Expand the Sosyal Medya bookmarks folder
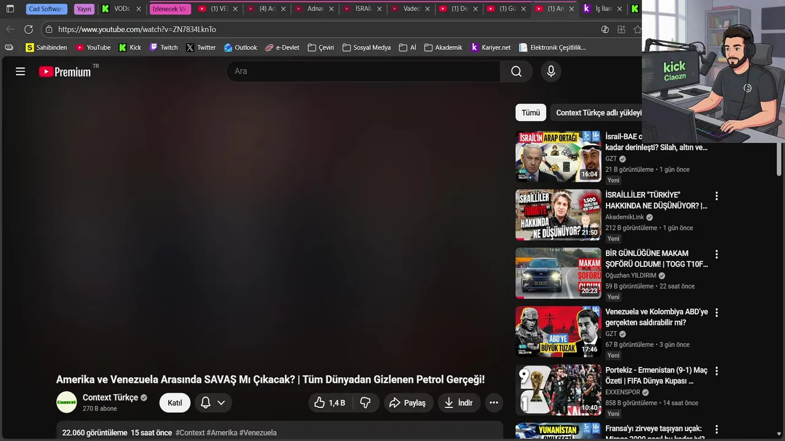This screenshot has width=785, height=441. click(366, 47)
